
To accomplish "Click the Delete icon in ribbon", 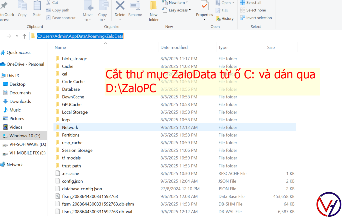I will coord(120,6).
